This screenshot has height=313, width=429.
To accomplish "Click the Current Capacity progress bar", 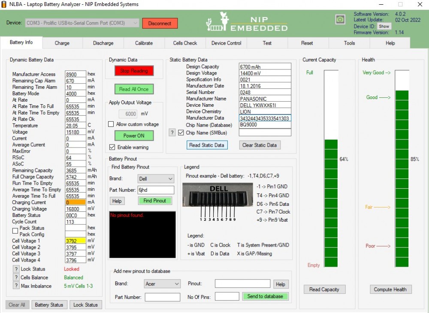I will [x=331, y=169].
